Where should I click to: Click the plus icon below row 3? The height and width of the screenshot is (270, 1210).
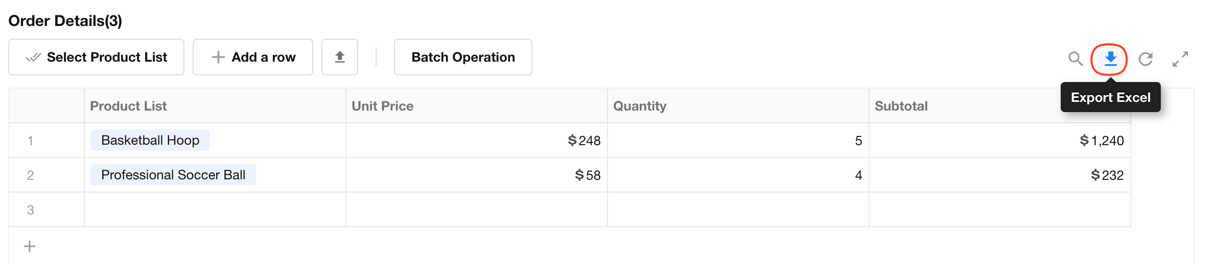point(30,247)
